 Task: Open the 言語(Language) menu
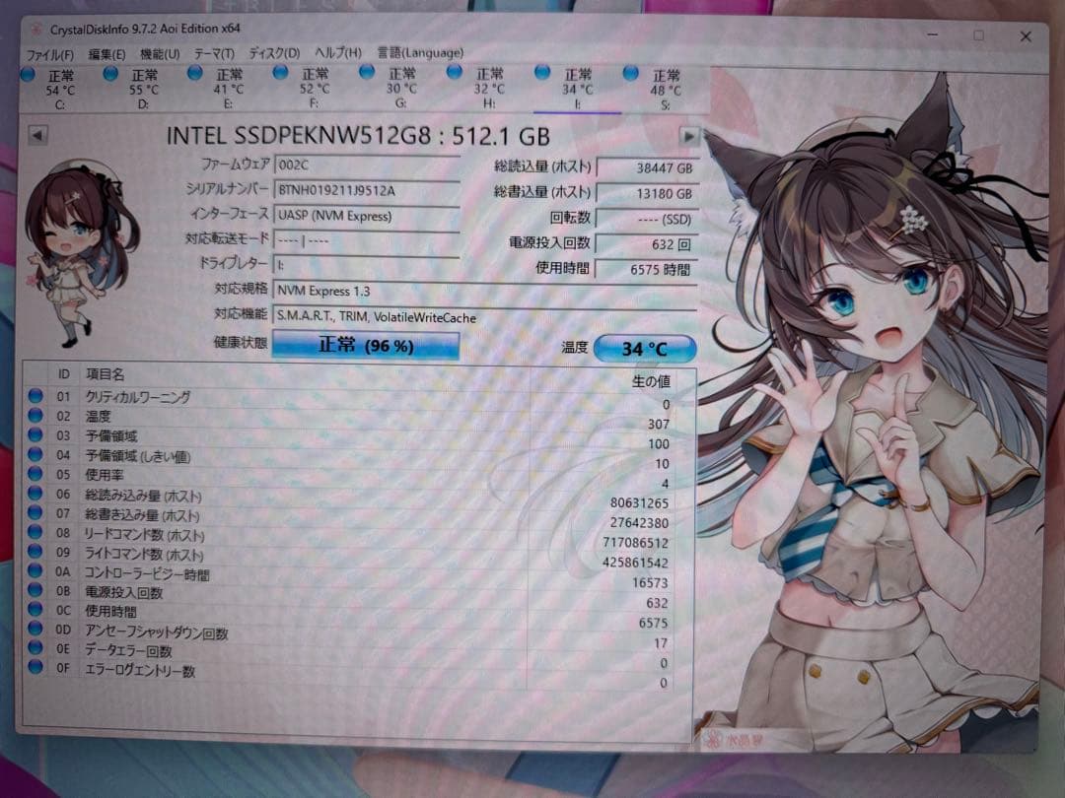tap(420, 52)
